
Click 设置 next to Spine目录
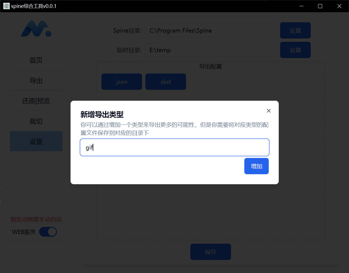pyautogui.click(x=295, y=30)
